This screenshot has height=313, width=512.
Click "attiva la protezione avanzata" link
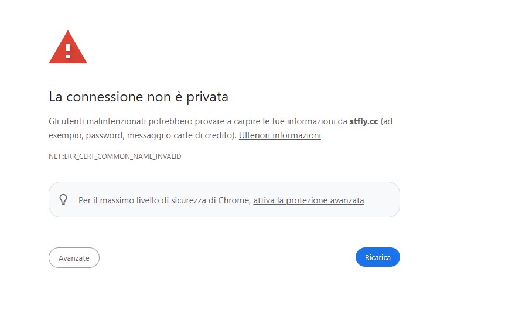point(308,200)
